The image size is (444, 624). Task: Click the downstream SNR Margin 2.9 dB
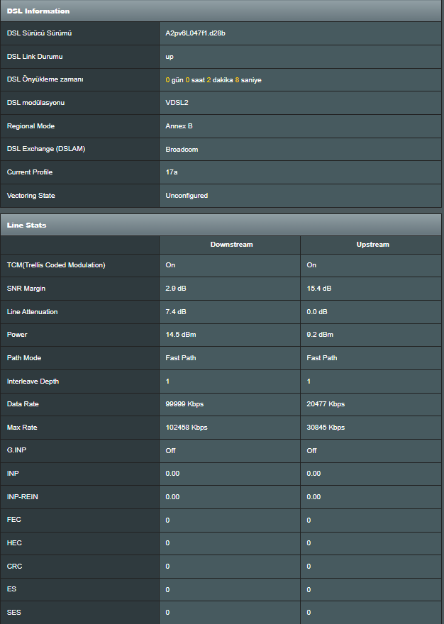(x=176, y=288)
